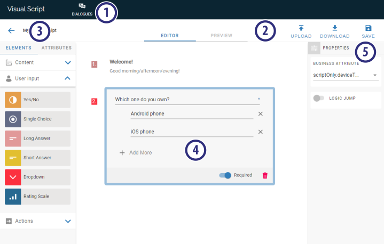Open the Editor tab

coord(170,36)
